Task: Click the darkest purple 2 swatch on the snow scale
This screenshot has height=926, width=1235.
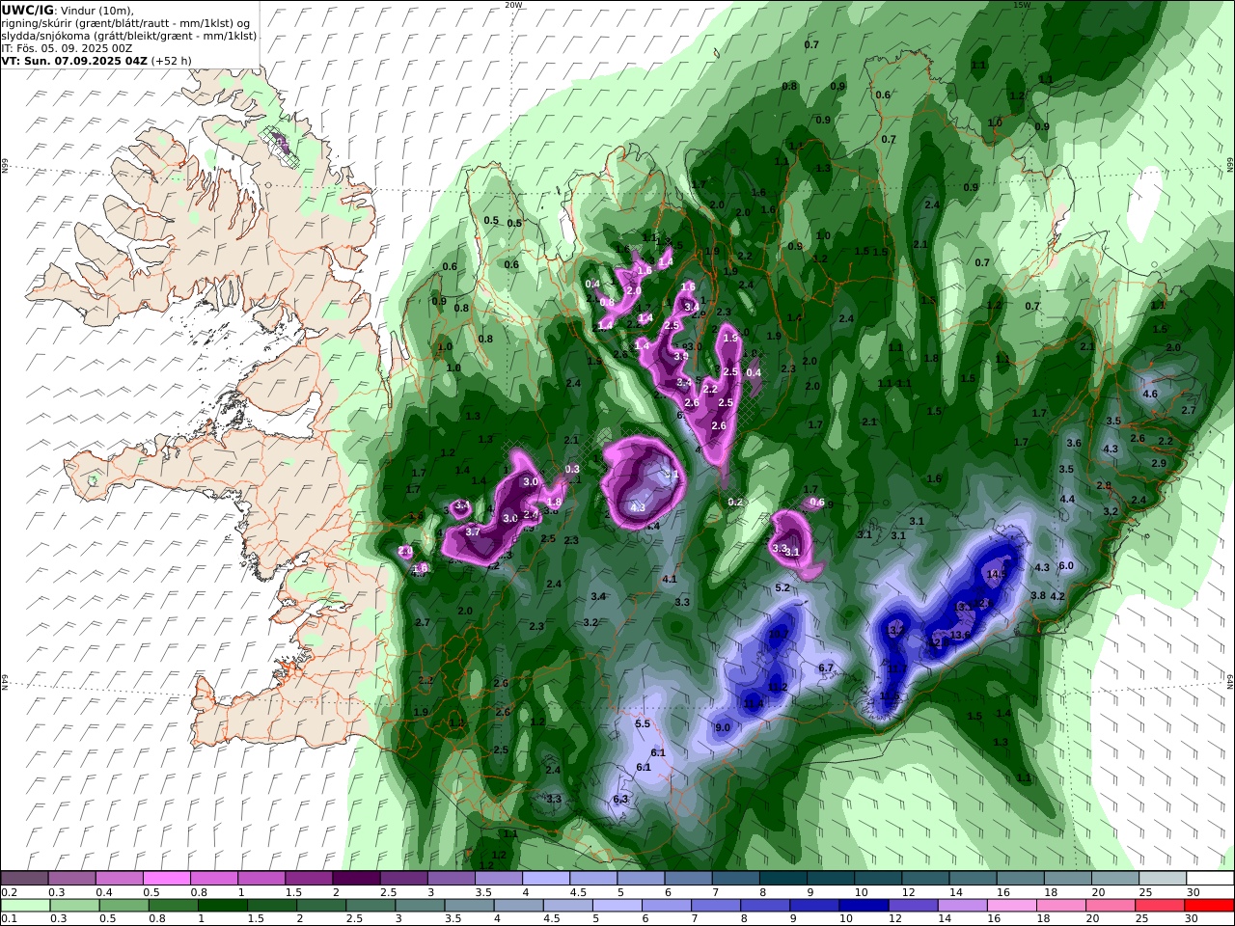Action: [x=356, y=878]
